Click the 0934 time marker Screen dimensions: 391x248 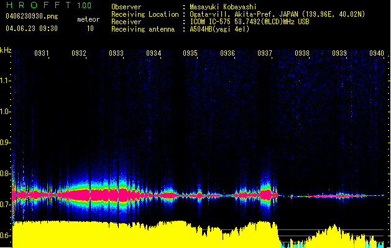(154, 53)
